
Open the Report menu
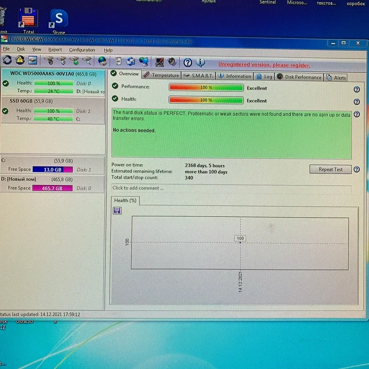coord(55,49)
